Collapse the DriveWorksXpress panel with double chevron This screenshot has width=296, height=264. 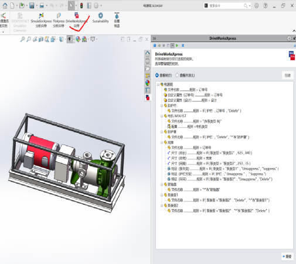(x=154, y=39)
